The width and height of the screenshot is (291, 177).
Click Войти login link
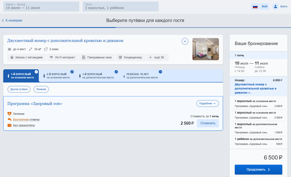(284, 7)
